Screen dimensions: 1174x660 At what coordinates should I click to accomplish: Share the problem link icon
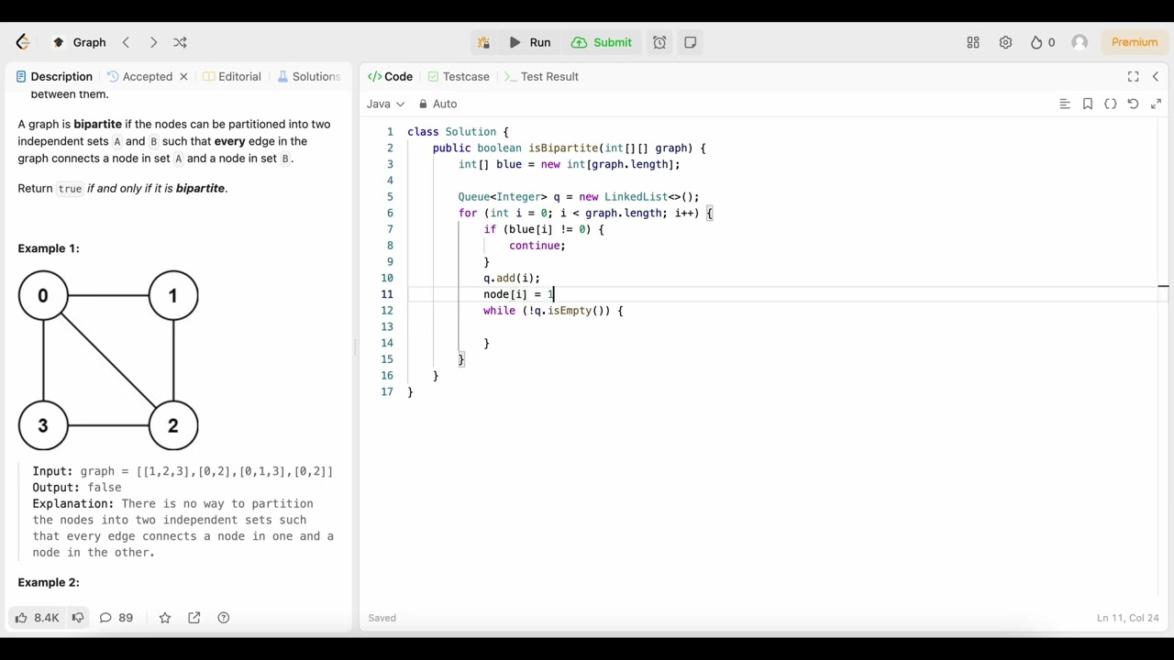tap(194, 618)
